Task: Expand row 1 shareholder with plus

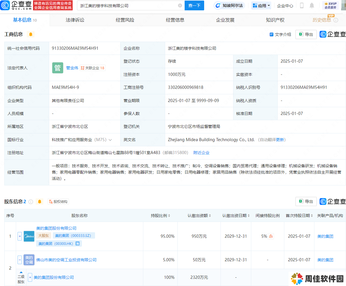Action: 20,236
